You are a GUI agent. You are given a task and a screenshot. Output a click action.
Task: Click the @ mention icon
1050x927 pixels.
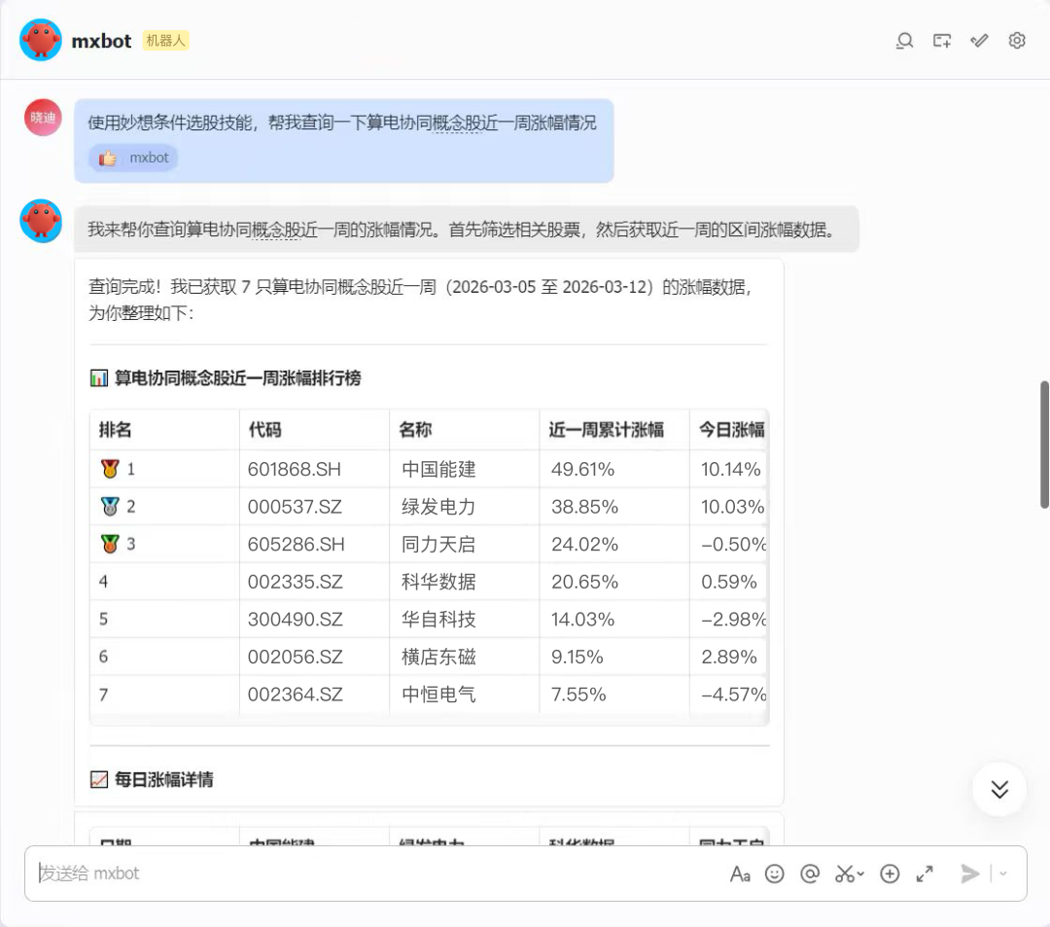click(x=810, y=874)
